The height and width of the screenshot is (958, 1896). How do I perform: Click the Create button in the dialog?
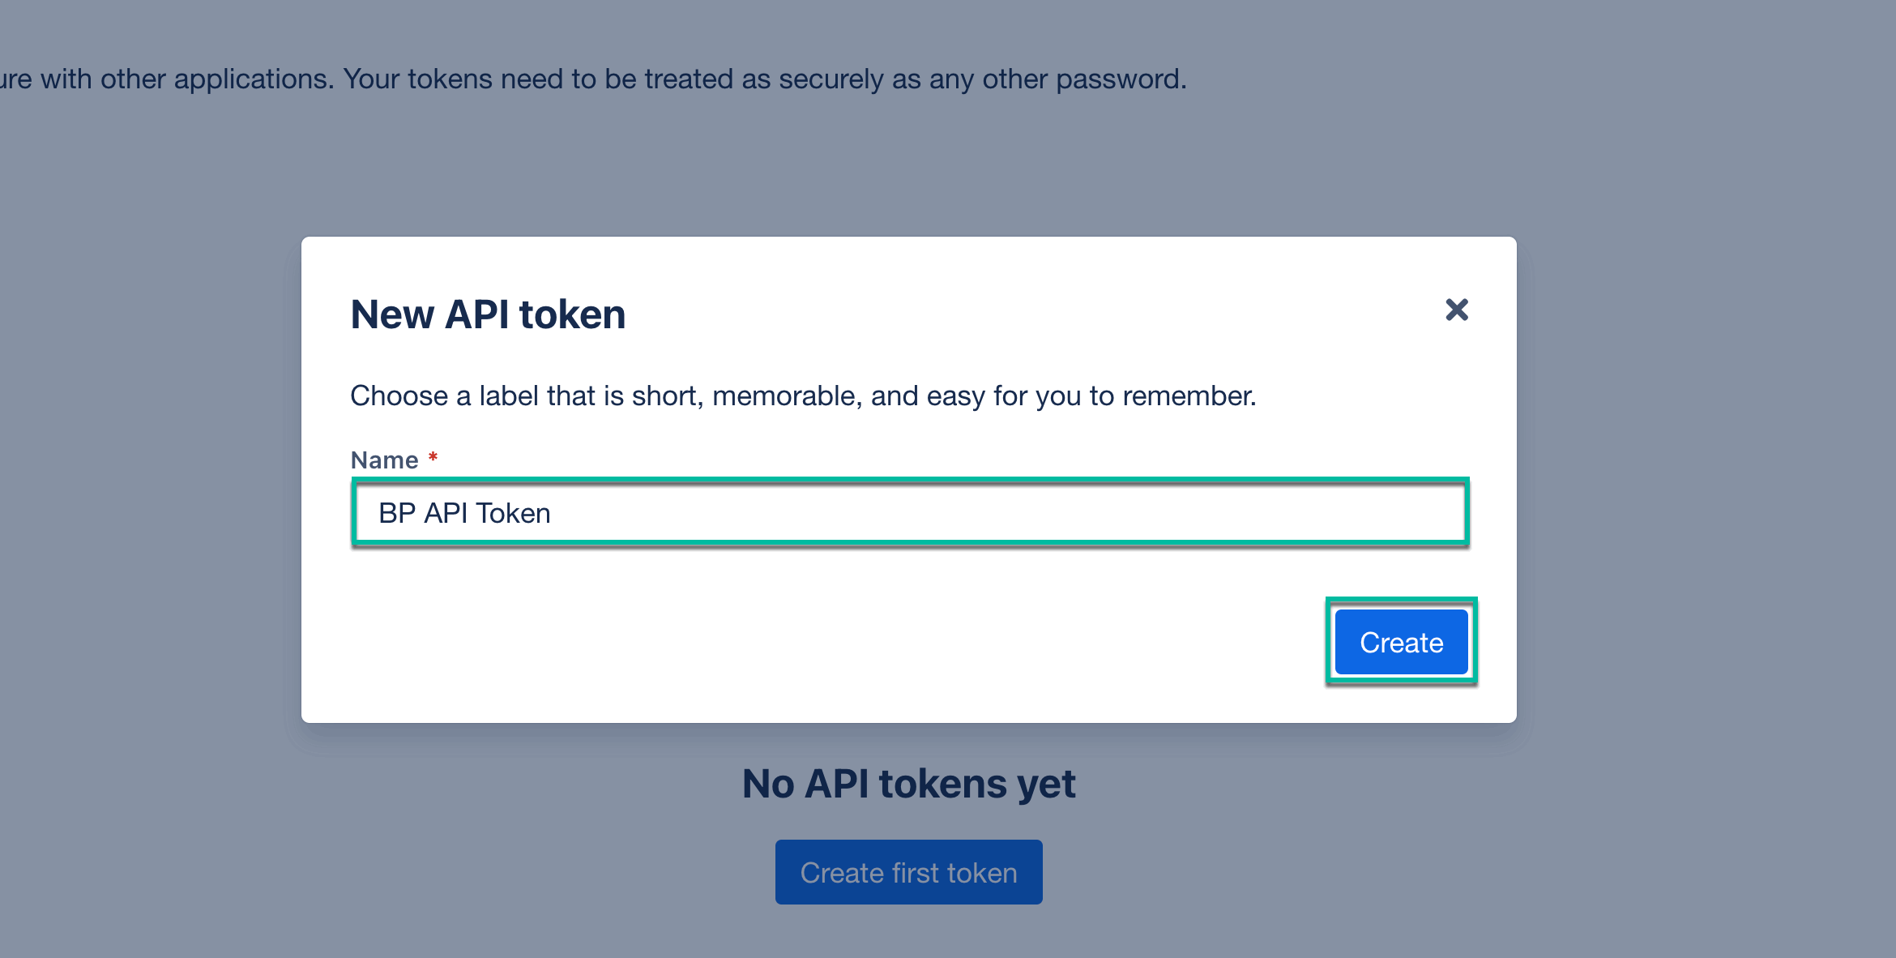click(x=1401, y=642)
